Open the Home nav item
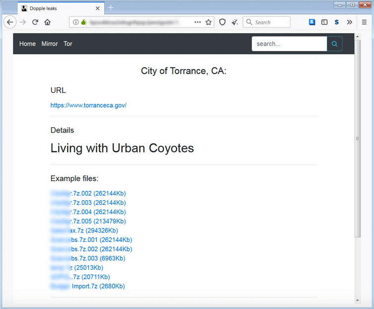 click(x=27, y=44)
